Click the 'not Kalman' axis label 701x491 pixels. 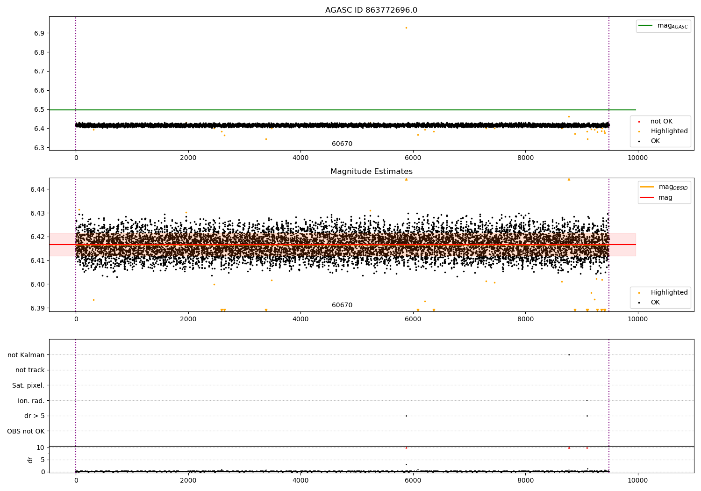[26, 355]
